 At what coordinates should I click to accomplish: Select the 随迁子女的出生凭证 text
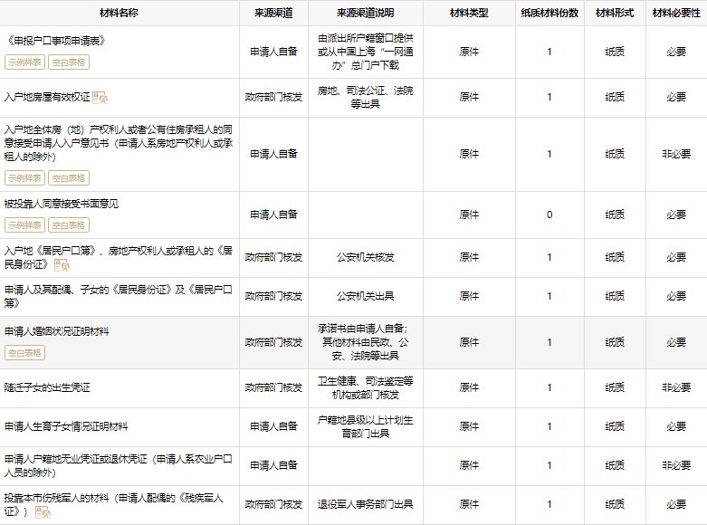click(x=47, y=387)
